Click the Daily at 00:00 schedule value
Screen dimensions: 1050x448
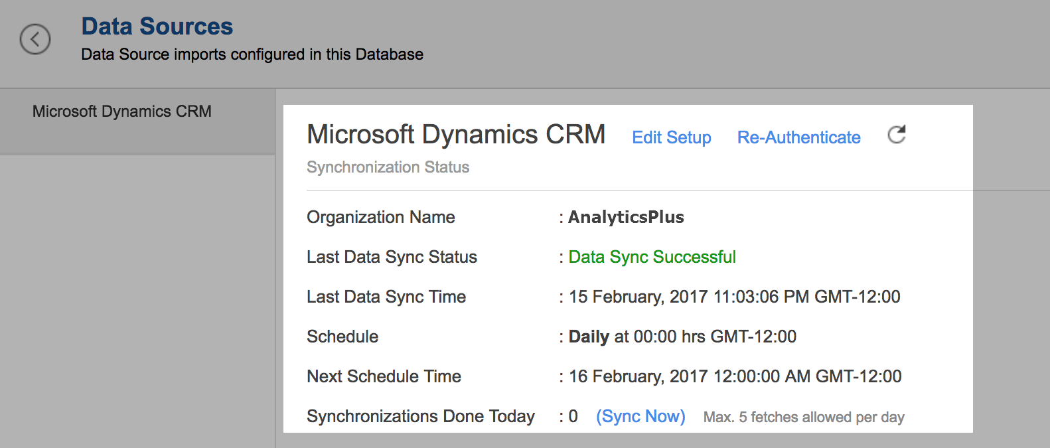[682, 336]
